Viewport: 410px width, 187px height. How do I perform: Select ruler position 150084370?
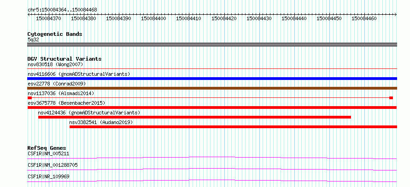49,19
